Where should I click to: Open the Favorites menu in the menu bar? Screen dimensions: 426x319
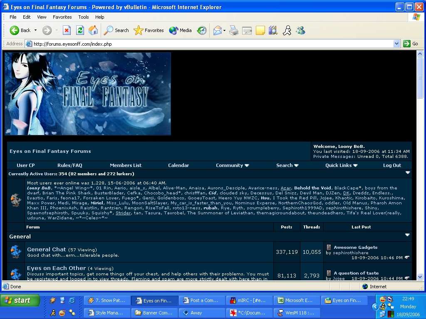pos(62,17)
